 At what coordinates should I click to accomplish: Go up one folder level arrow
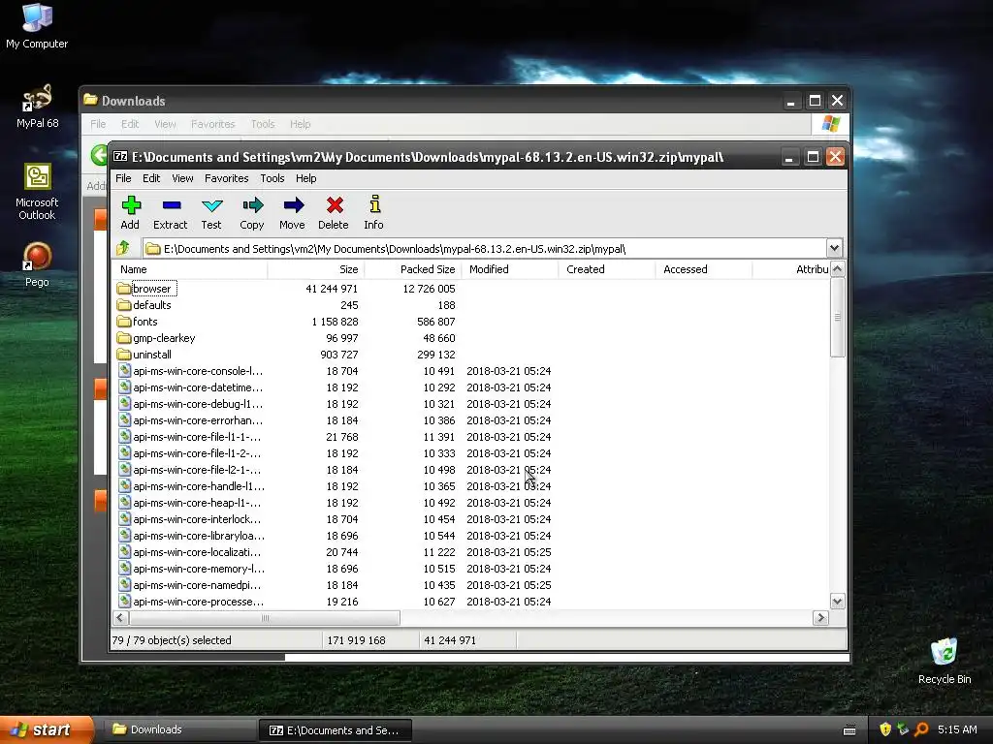point(123,248)
